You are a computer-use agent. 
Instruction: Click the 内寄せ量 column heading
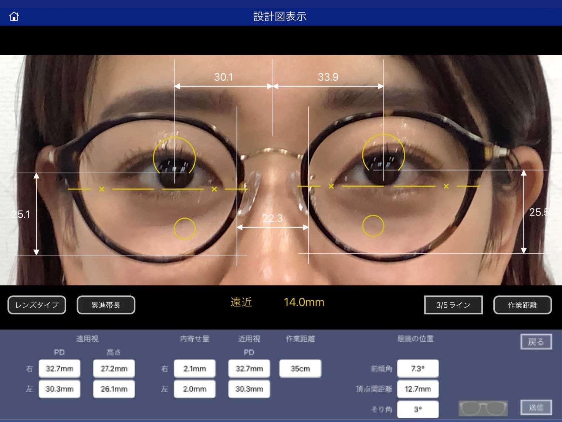pyautogui.click(x=194, y=339)
